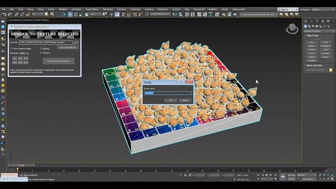Open the Material Editor icon
Viewport: 336px width, 189px height.
pos(217,14)
